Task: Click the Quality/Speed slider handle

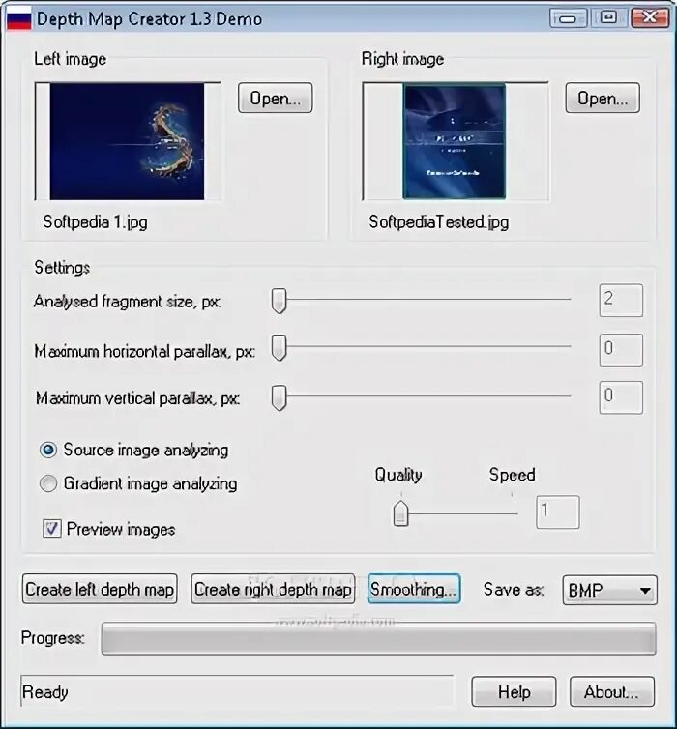Action: click(x=400, y=513)
